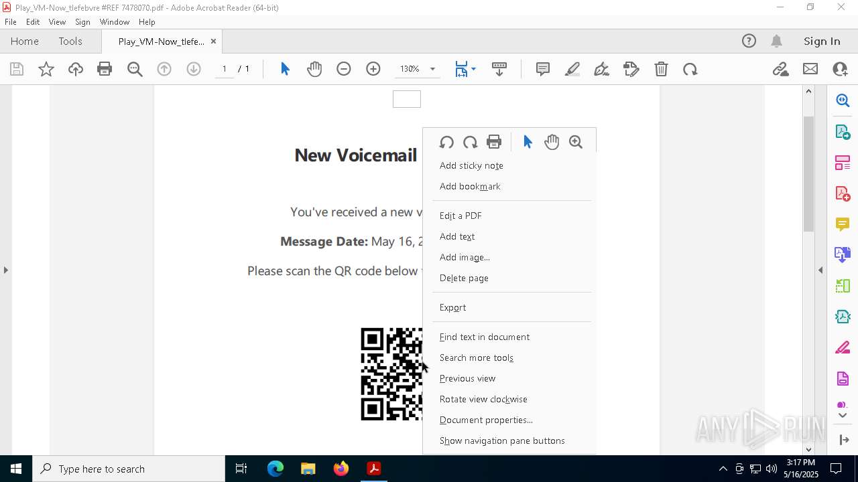Marquee zoom icon in context menu
Image resolution: width=858 pixels, height=482 pixels.
pyautogui.click(x=576, y=142)
